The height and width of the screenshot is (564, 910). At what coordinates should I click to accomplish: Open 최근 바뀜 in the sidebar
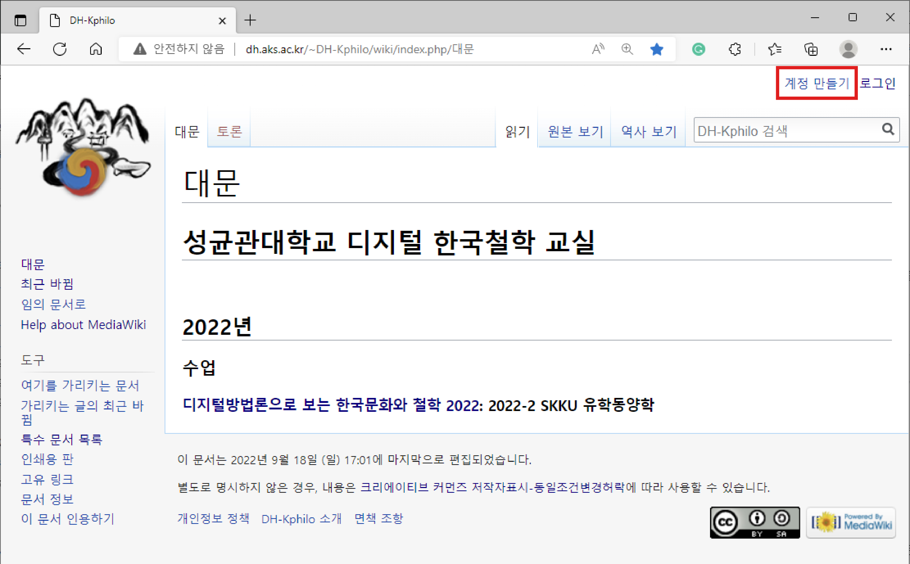[x=47, y=284]
